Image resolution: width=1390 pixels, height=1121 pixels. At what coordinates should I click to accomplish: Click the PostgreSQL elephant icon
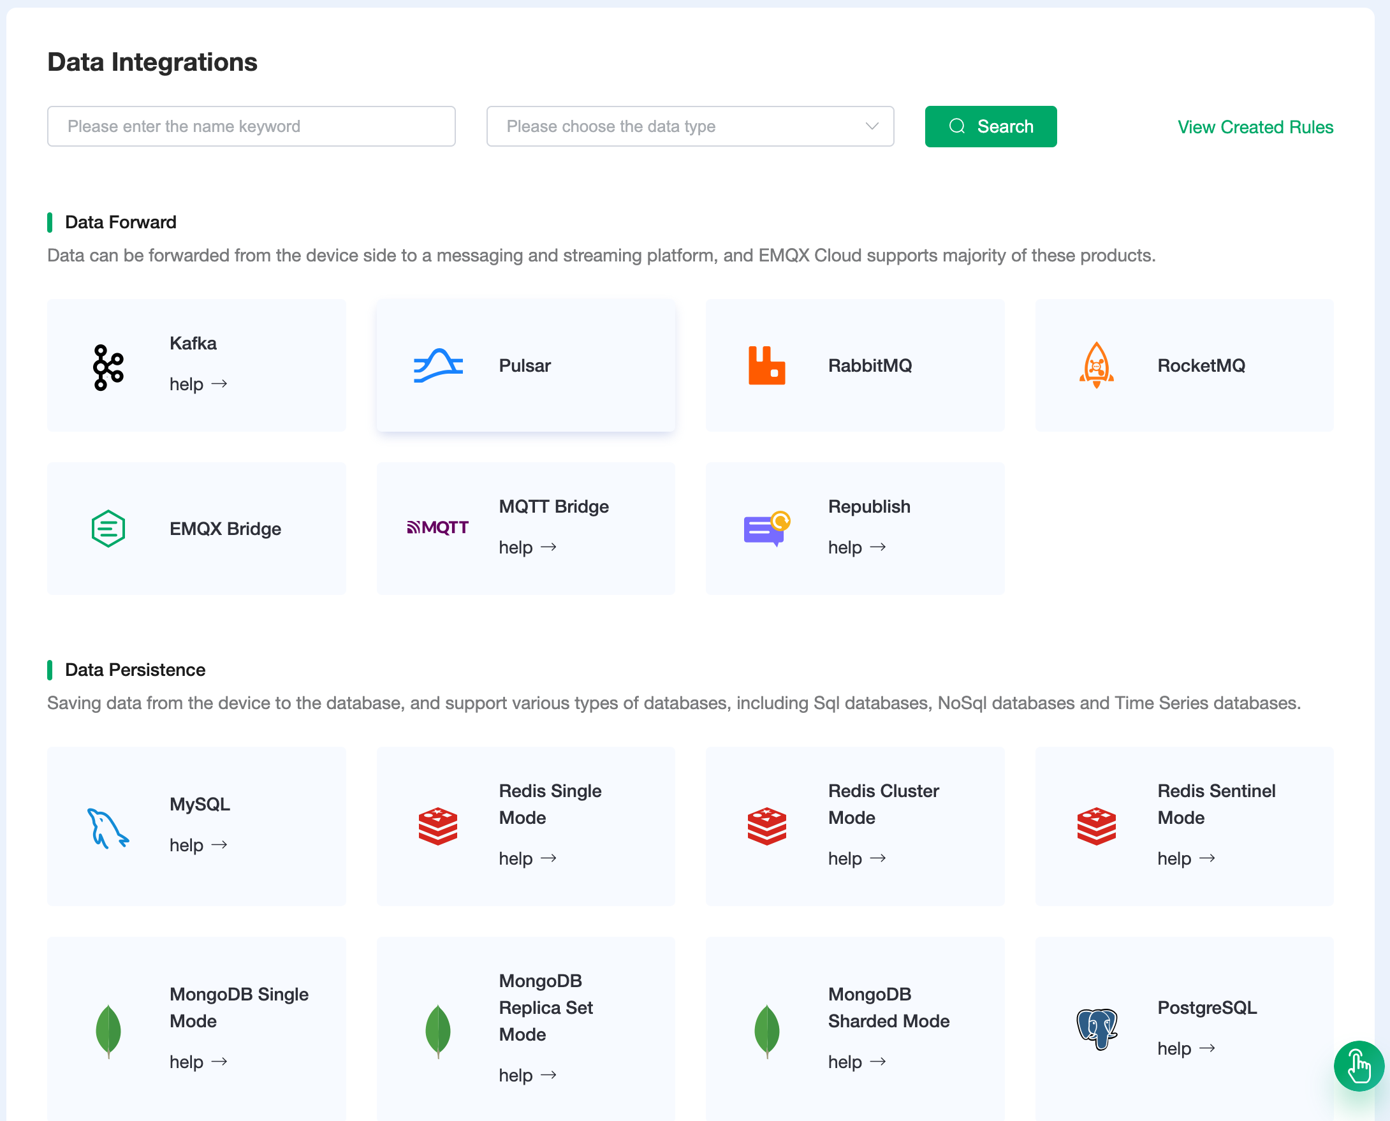click(x=1096, y=1029)
